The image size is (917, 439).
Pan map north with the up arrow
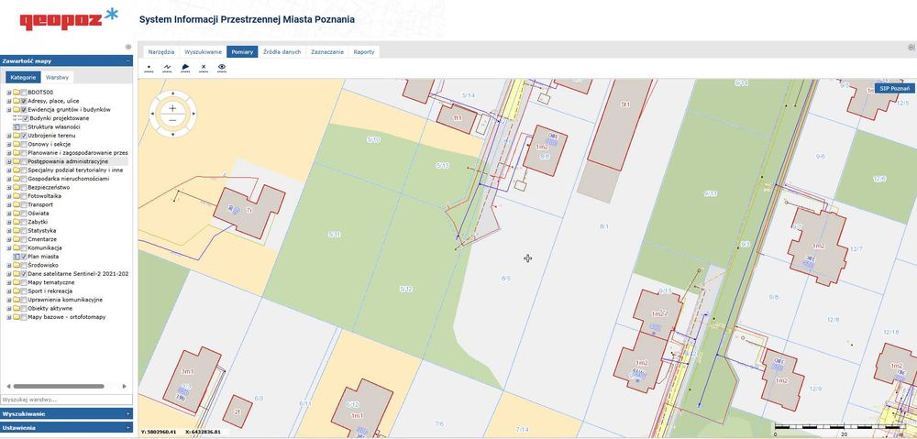click(172, 94)
